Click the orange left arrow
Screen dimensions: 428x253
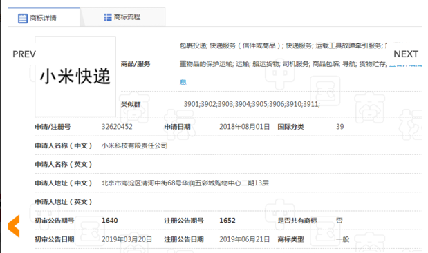pos(14,226)
